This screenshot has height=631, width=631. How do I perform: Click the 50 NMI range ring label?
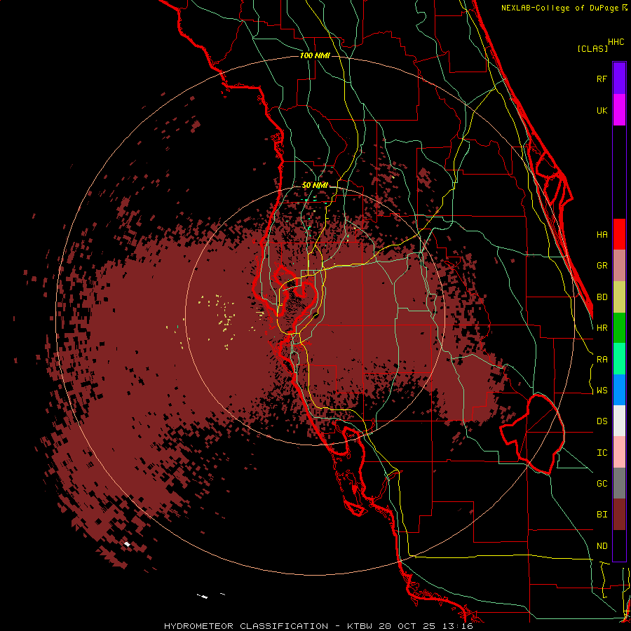pos(315,186)
